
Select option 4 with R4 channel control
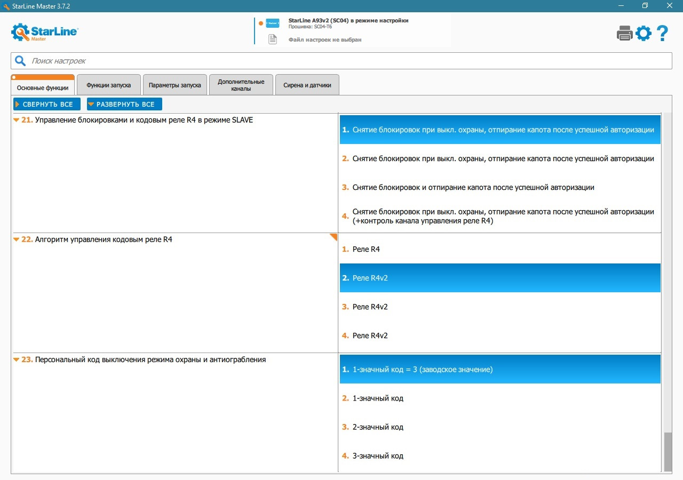(x=500, y=216)
